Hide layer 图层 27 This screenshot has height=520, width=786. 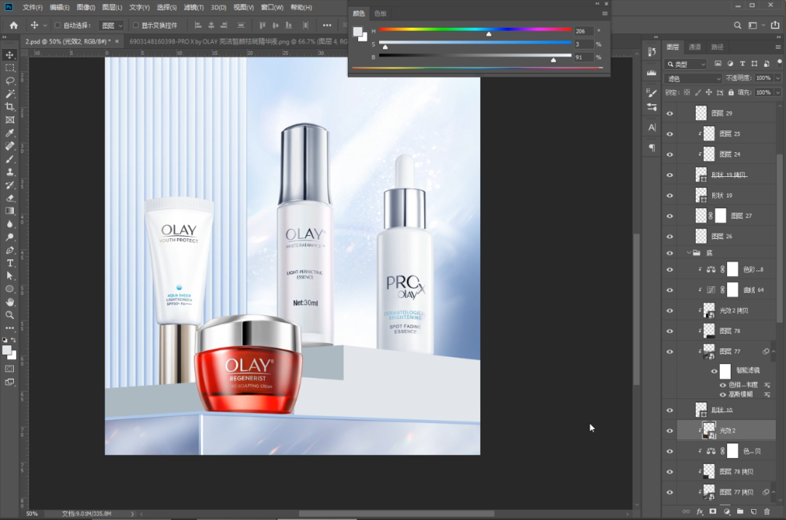pyautogui.click(x=670, y=216)
